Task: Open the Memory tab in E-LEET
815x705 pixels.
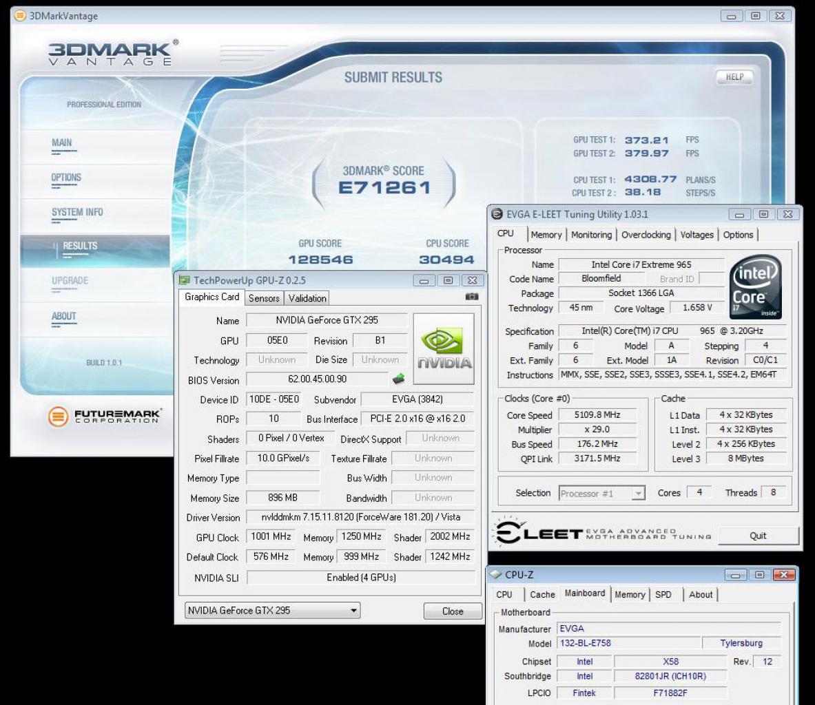Action: click(546, 235)
